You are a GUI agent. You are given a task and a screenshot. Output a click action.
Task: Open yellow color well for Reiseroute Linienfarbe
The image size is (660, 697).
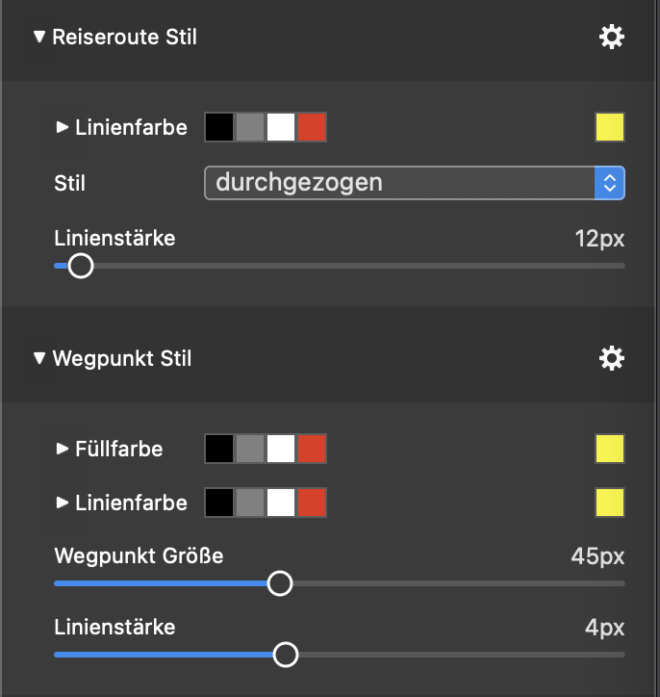coord(610,127)
